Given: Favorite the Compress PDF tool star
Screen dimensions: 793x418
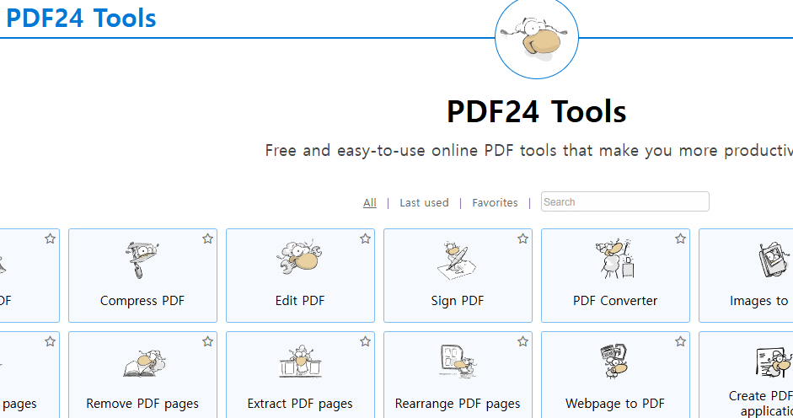Looking at the screenshot, I should click(x=208, y=238).
